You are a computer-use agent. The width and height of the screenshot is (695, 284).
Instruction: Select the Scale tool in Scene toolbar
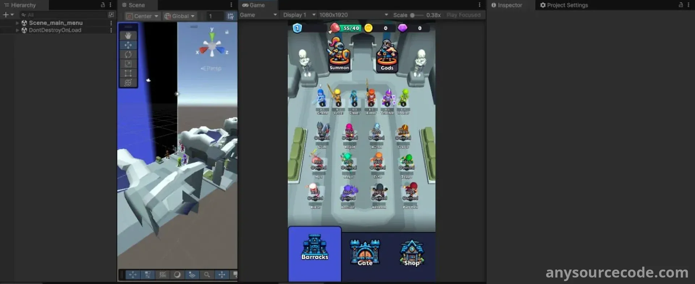pyautogui.click(x=128, y=64)
